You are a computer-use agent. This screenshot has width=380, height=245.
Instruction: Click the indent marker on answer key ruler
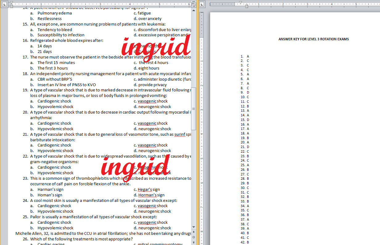point(247,6)
